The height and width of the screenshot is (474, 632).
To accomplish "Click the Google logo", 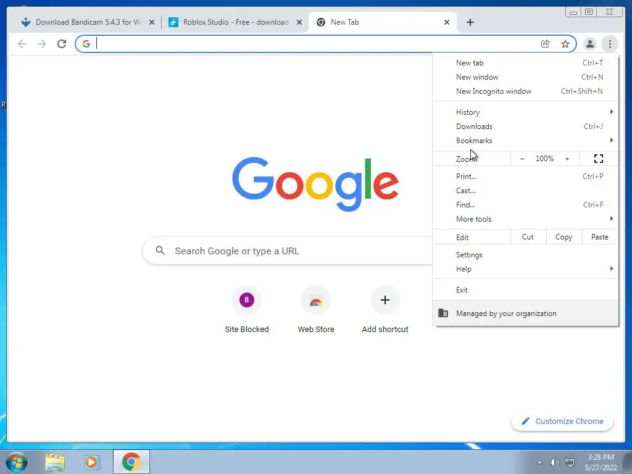I will point(315,184).
